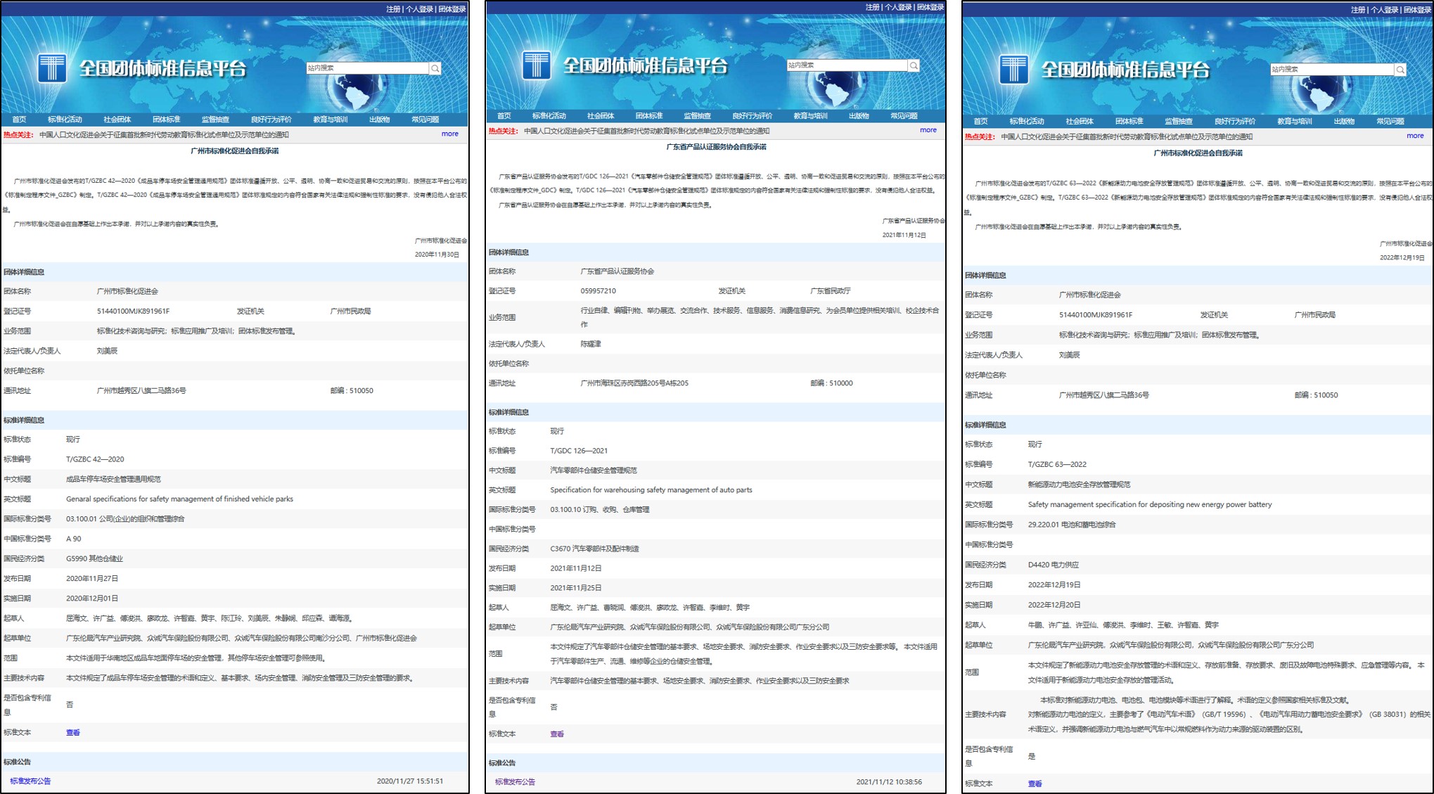Open the 热点关注 notice headline in the left page
Viewport: 1434px width, 794px height.
tap(164, 134)
